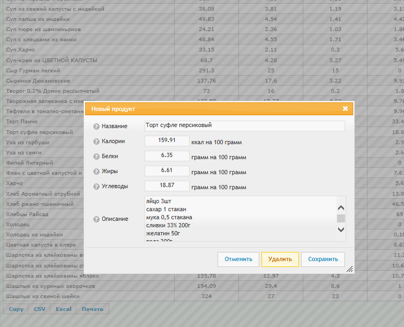The image size is (404, 327).
Task: Select row Суп лапша из индейки
Action: (204, 19)
